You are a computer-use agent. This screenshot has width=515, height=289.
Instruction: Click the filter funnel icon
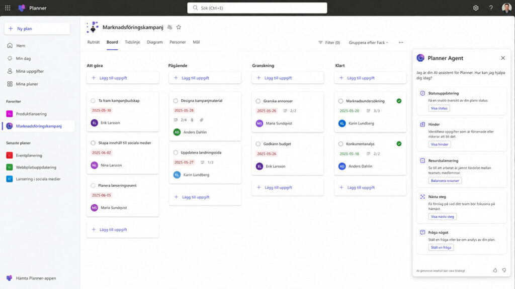coord(320,43)
